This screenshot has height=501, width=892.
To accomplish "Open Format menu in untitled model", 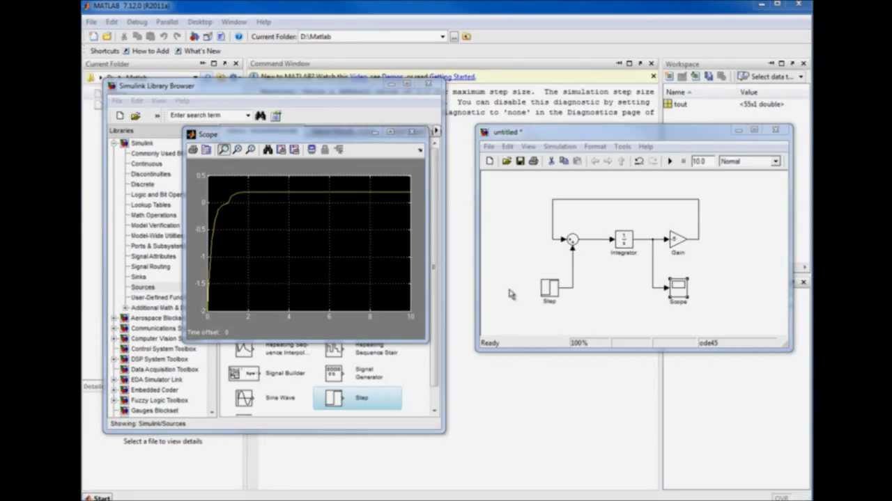I will (x=594, y=147).
